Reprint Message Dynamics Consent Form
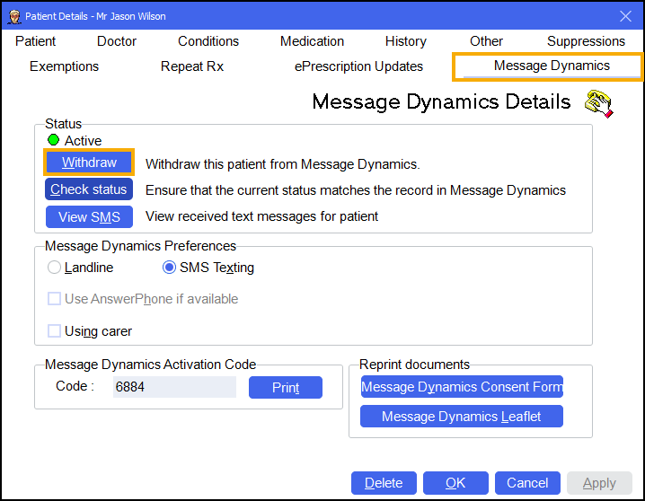Viewport: 645px width, 501px height. [462, 387]
